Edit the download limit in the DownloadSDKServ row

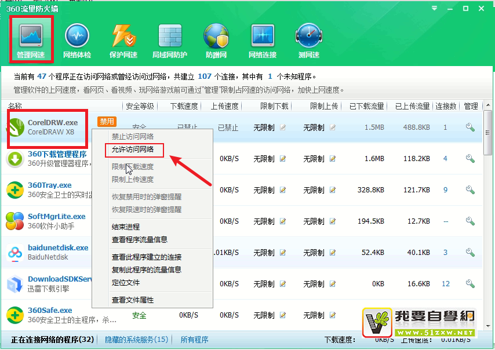283,284
